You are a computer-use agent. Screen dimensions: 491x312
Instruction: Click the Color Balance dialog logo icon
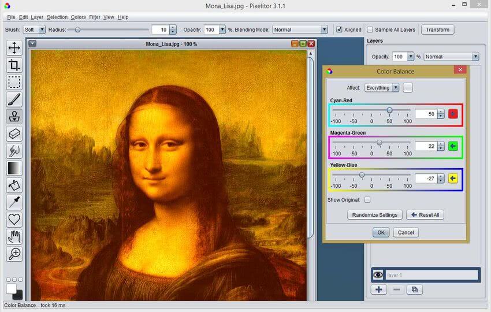329,72
